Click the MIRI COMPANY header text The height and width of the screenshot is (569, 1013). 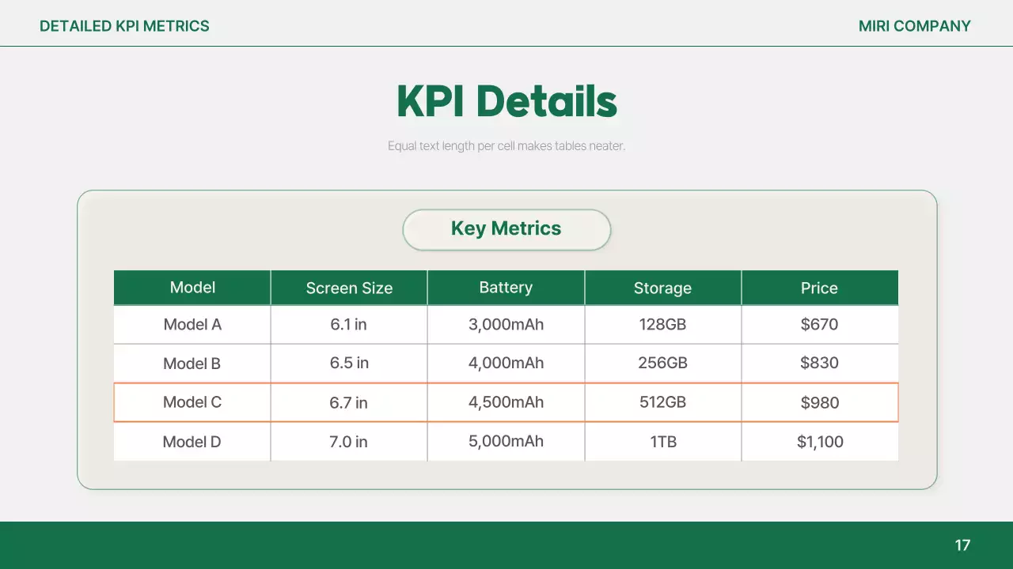[914, 26]
